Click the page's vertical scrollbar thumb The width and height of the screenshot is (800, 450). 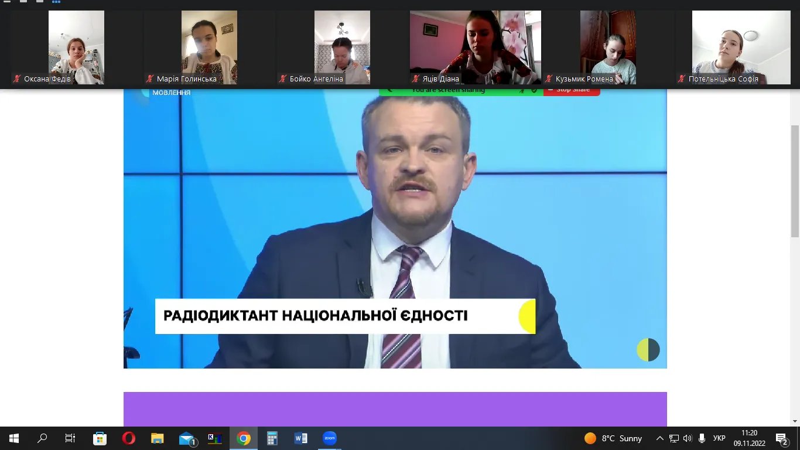[795, 182]
